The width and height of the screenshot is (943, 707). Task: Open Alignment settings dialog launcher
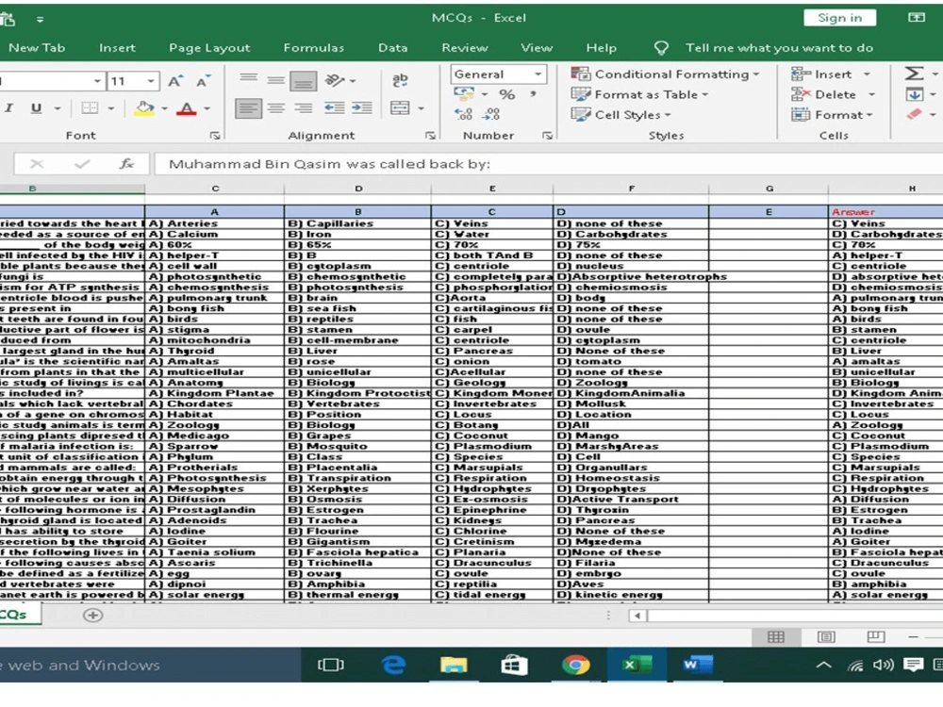coord(430,137)
